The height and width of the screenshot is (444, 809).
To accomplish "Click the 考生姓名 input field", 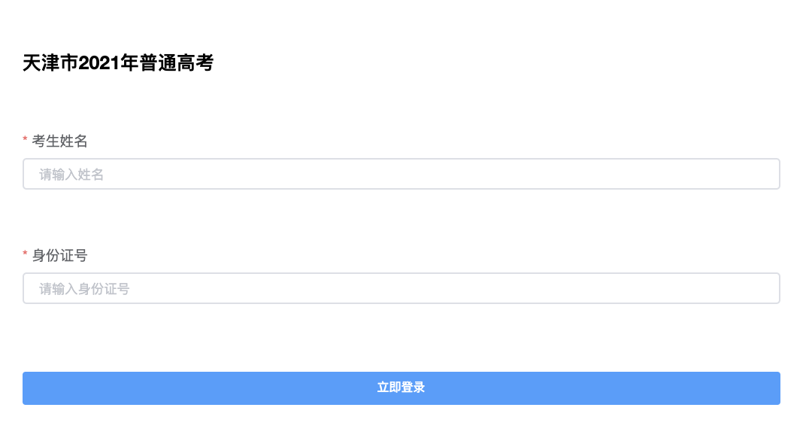I will [401, 174].
